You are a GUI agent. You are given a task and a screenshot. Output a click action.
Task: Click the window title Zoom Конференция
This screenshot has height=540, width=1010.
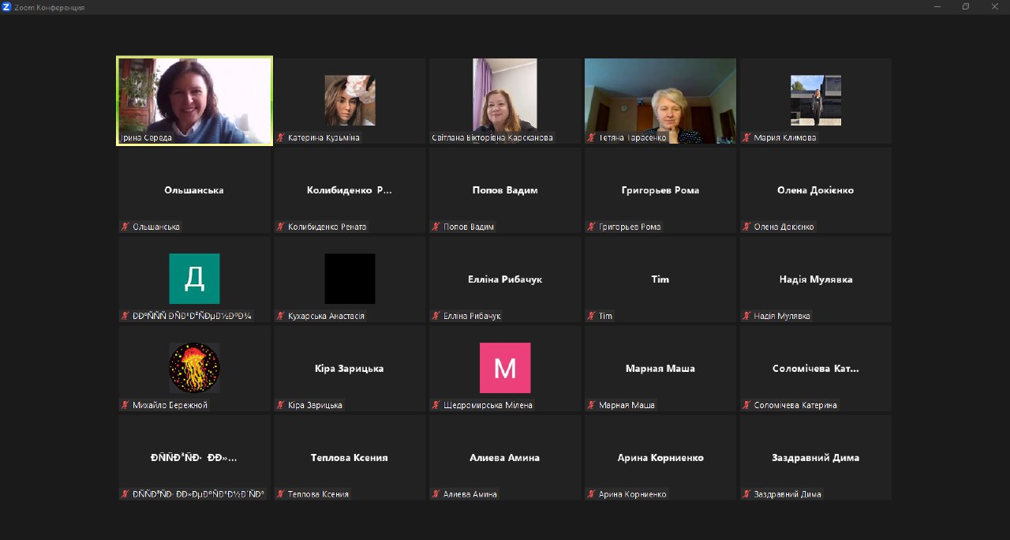[x=50, y=7]
